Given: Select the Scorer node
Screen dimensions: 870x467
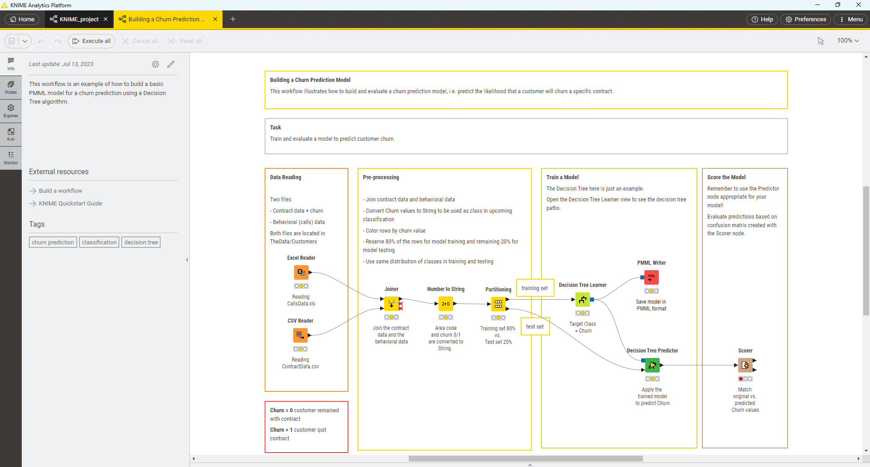Looking at the screenshot, I should click(745, 365).
